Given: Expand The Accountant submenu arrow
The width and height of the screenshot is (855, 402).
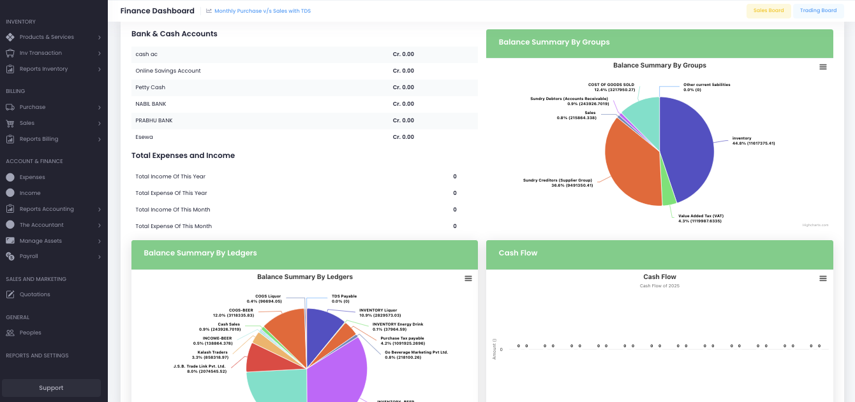Looking at the screenshot, I should click(x=100, y=226).
